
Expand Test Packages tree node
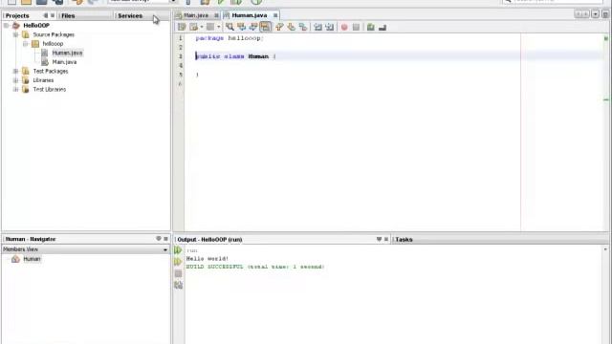pyautogui.click(x=15, y=71)
